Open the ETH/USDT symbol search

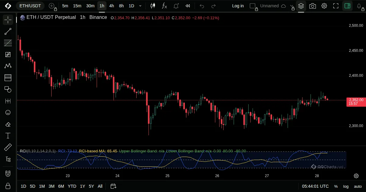point(30,6)
